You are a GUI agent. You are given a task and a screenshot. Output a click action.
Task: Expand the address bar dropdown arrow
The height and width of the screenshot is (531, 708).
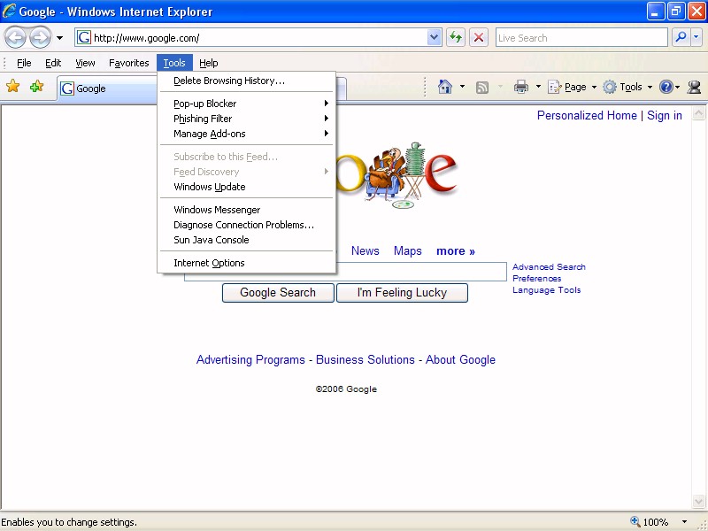(435, 37)
